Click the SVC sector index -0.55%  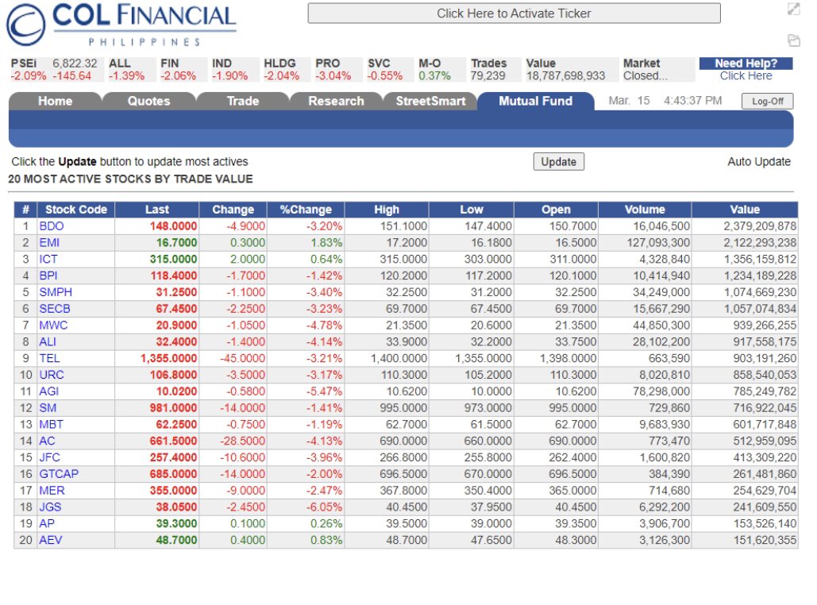click(385, 76)
